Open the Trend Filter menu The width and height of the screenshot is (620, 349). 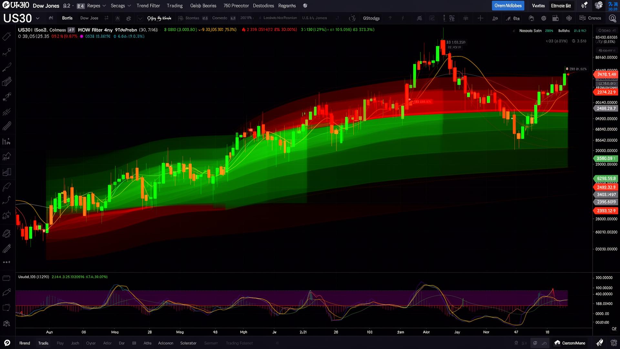pos(148,6)
